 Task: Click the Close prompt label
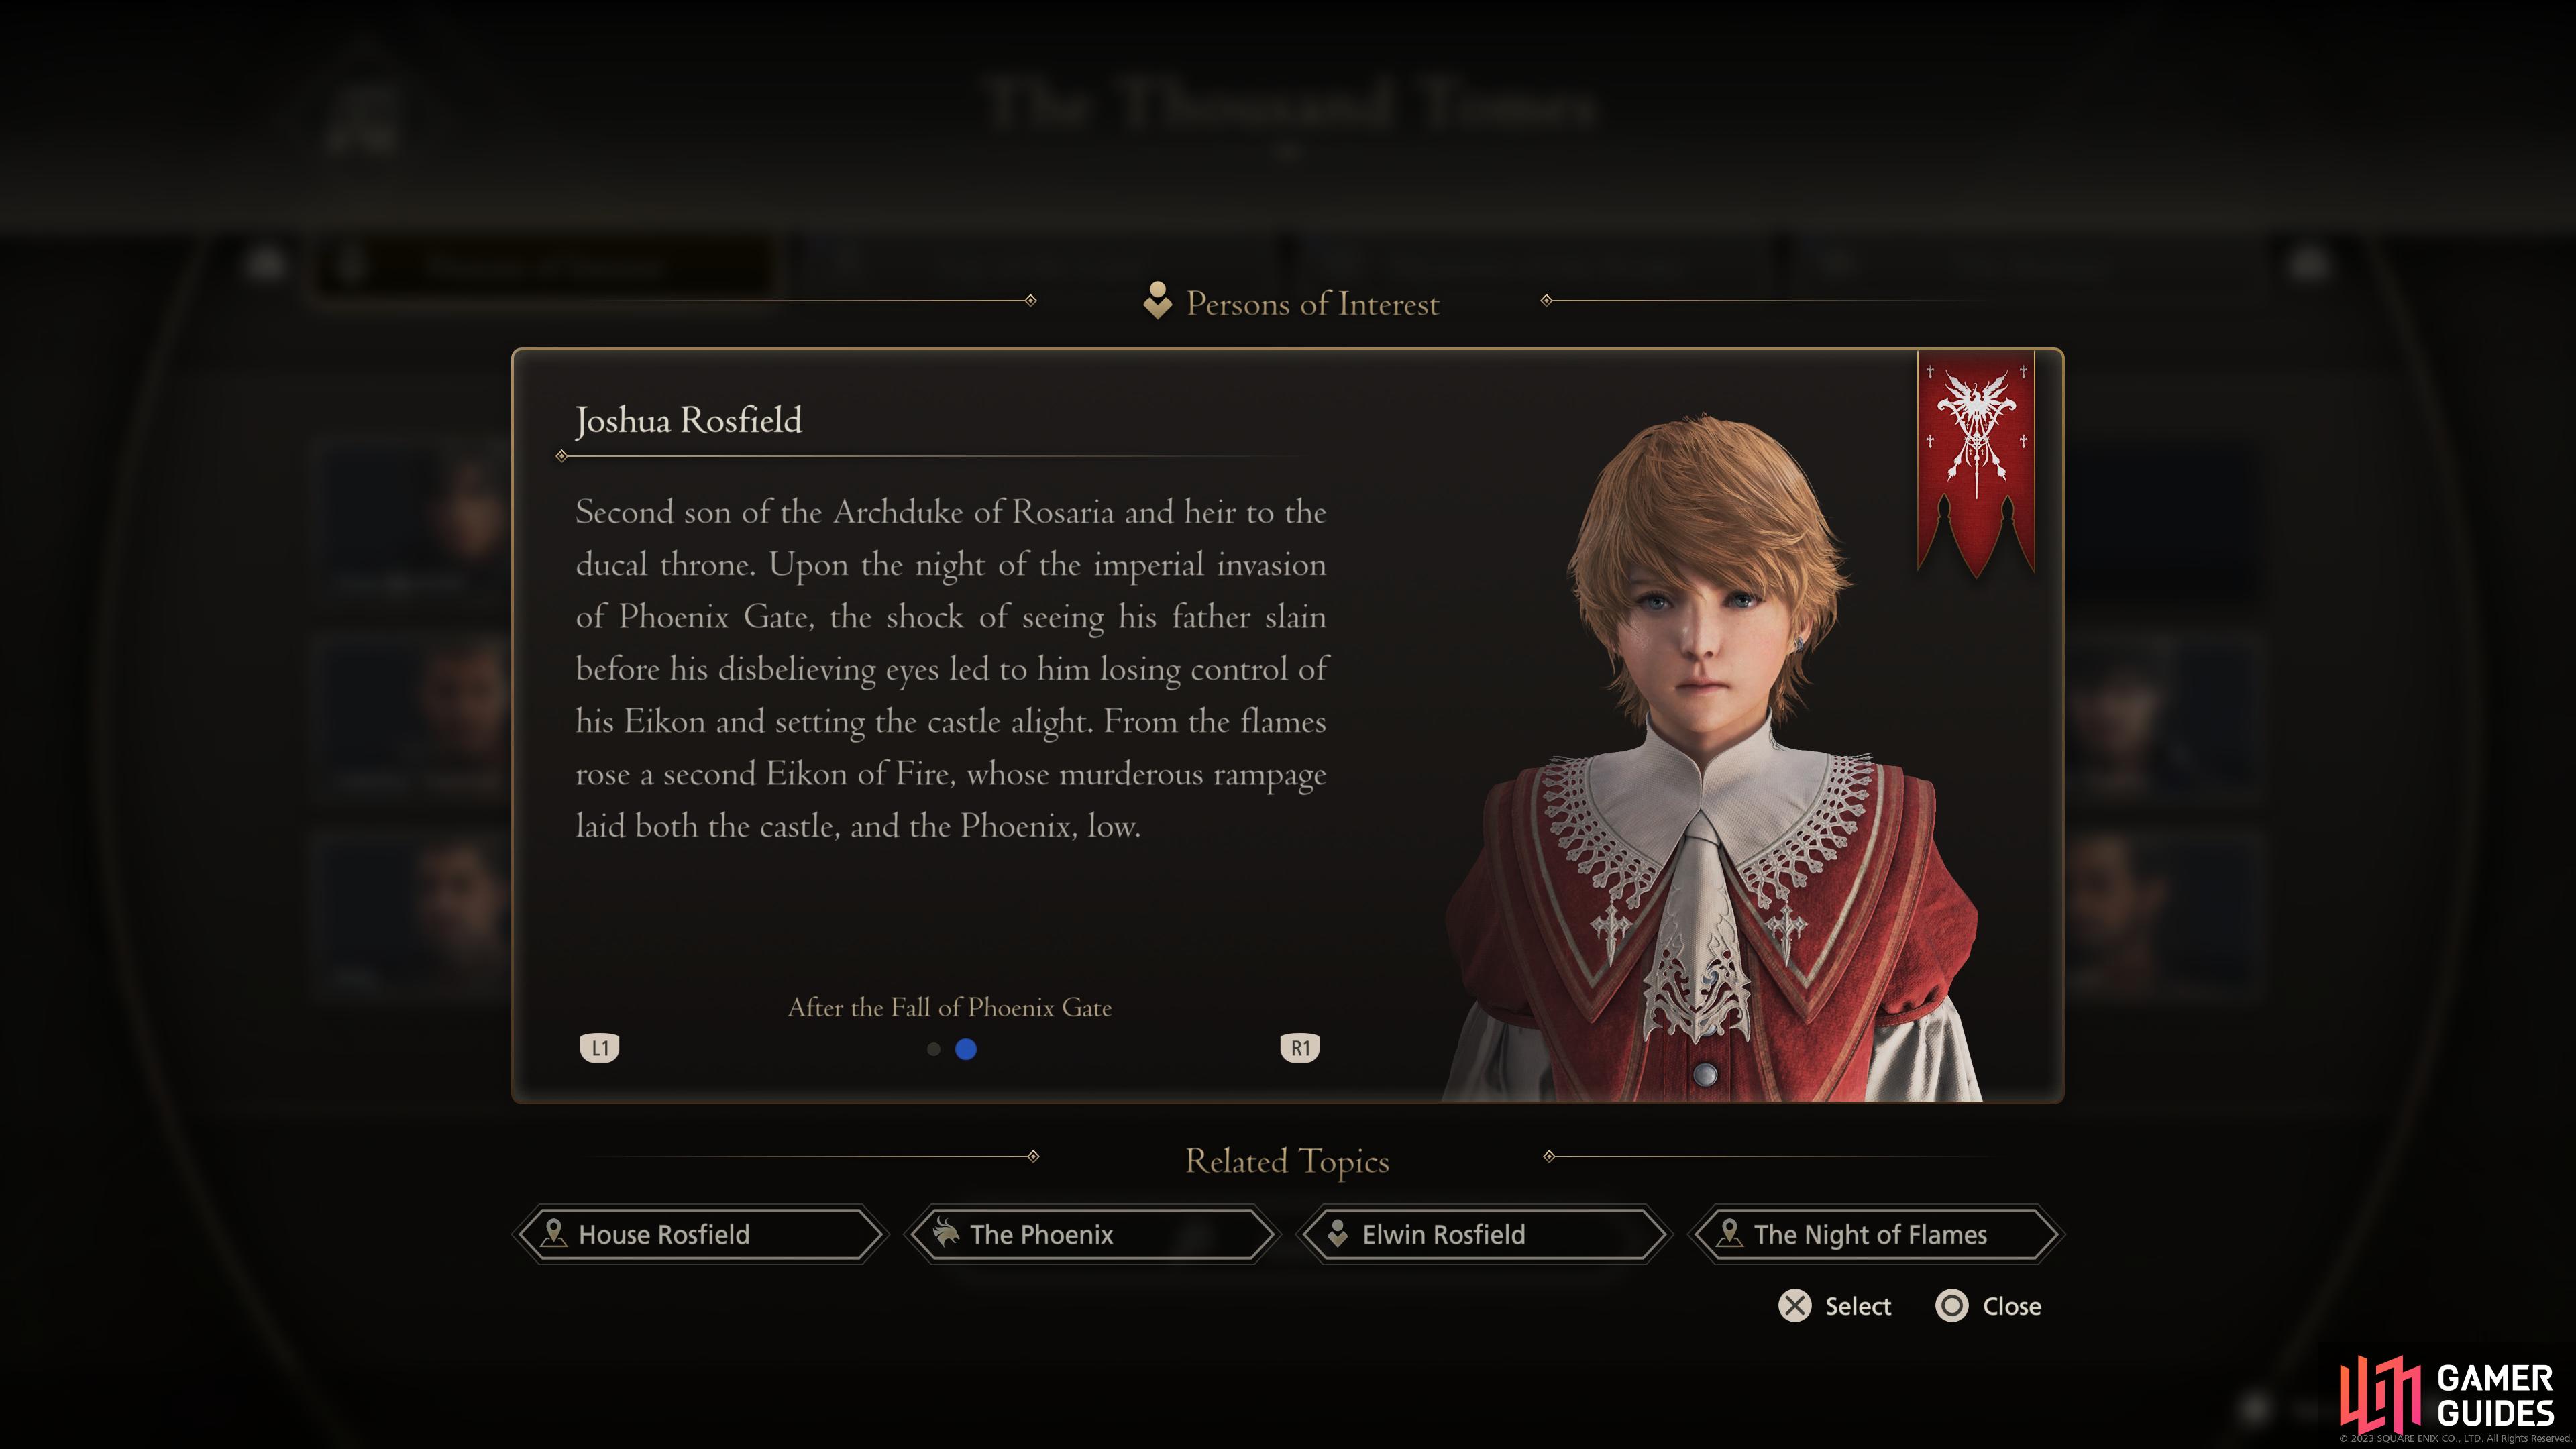coord(2012,1306)
